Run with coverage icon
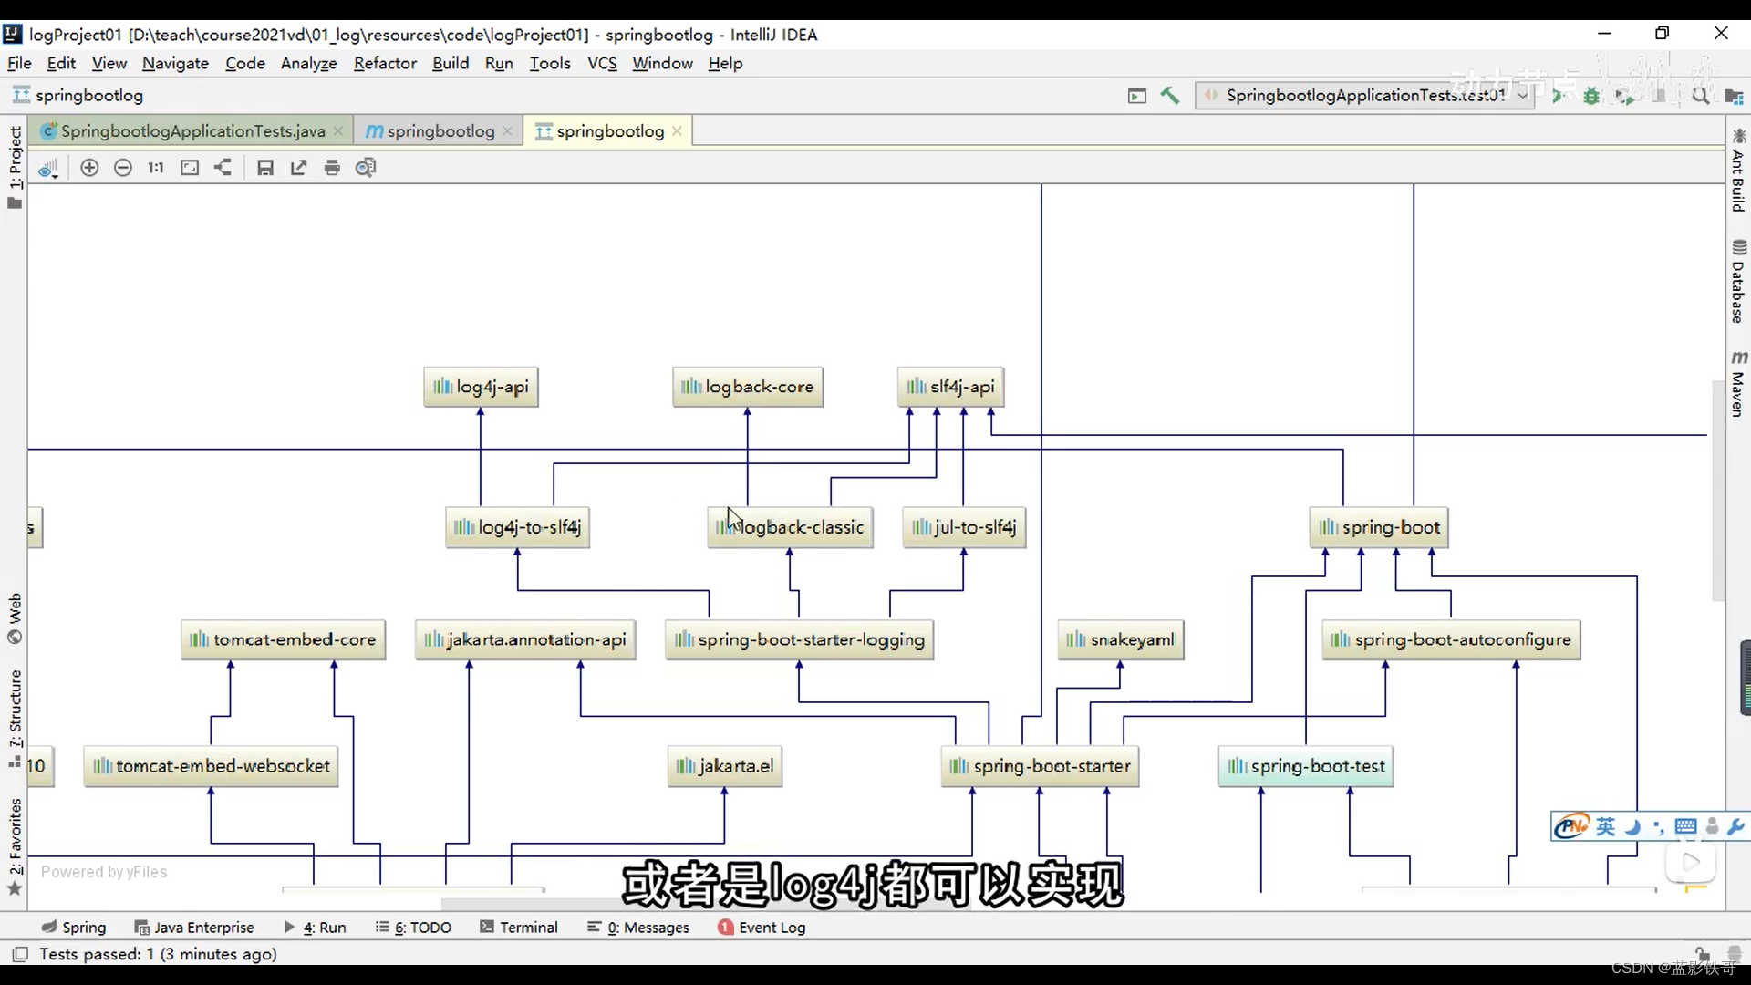This screenshot has height=985, width=1751. [x=1624, y=95]
